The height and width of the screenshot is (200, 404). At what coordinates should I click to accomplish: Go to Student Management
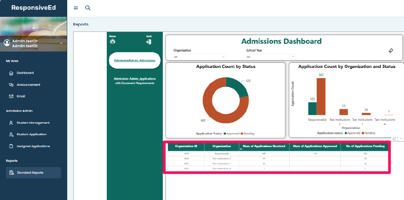[x=33, y=123]
